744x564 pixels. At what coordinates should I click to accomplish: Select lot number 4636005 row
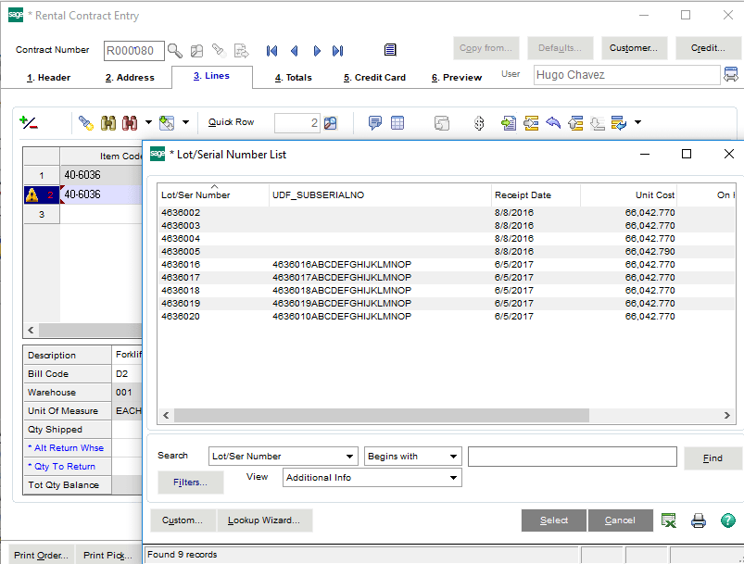click(446, 251)
